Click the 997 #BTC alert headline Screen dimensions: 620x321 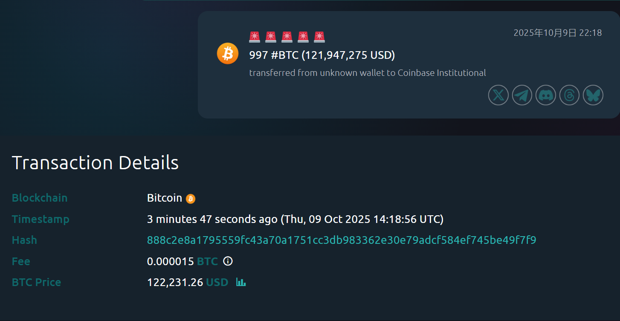click(322, 55)
